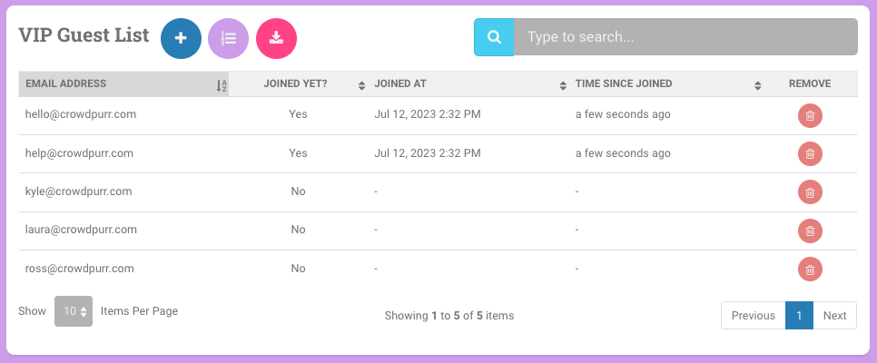Click No in laura@crowdpurr.com row
The width and height of the screenshot is (877, 363).
click(298, 230)
